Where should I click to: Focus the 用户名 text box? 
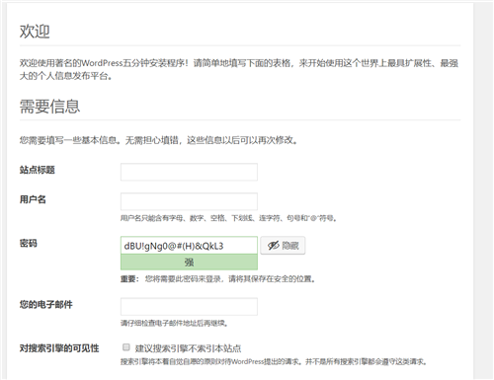(189, 201)
